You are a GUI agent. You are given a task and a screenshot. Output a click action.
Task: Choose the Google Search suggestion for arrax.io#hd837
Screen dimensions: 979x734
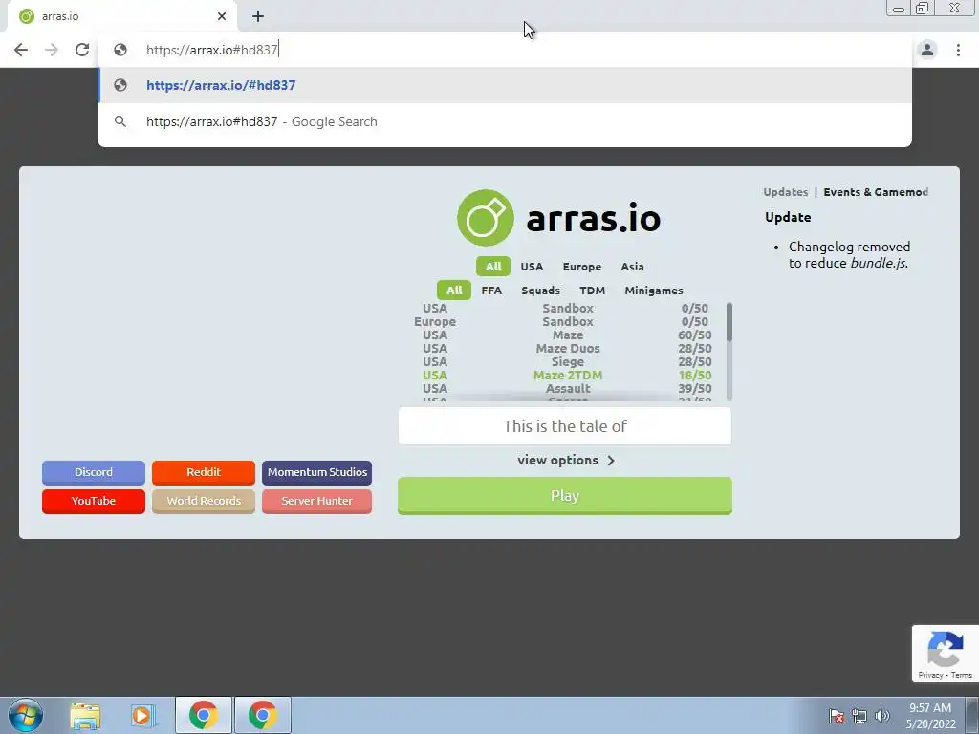[x=505, y=121]
